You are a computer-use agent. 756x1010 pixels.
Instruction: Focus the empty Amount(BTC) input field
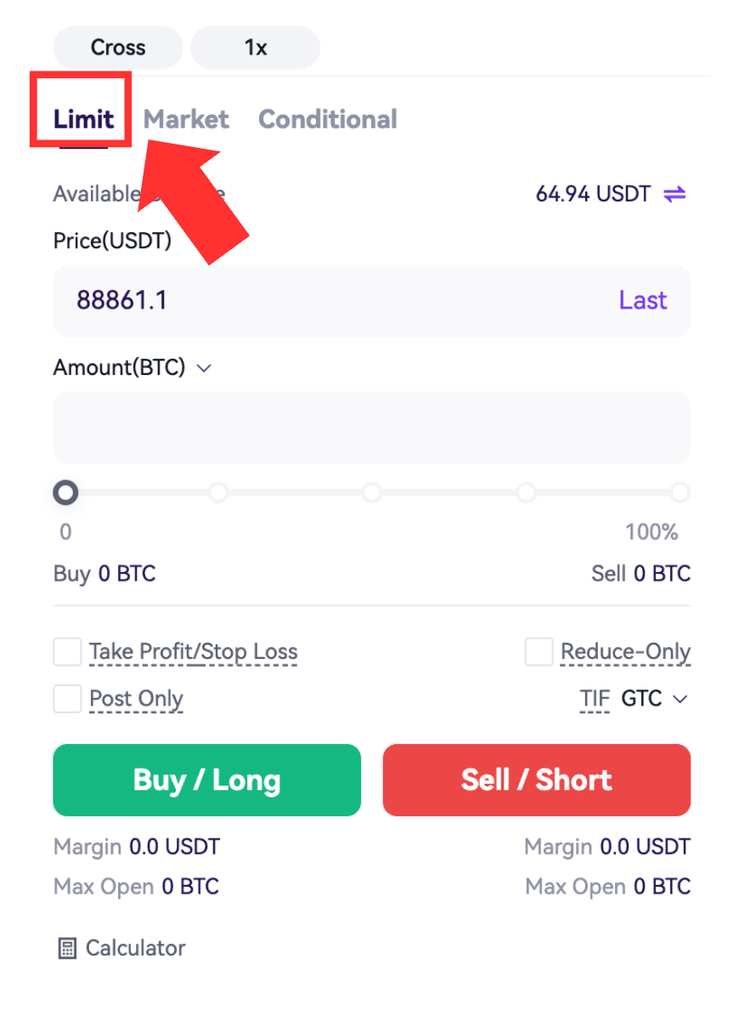[372, 428]
